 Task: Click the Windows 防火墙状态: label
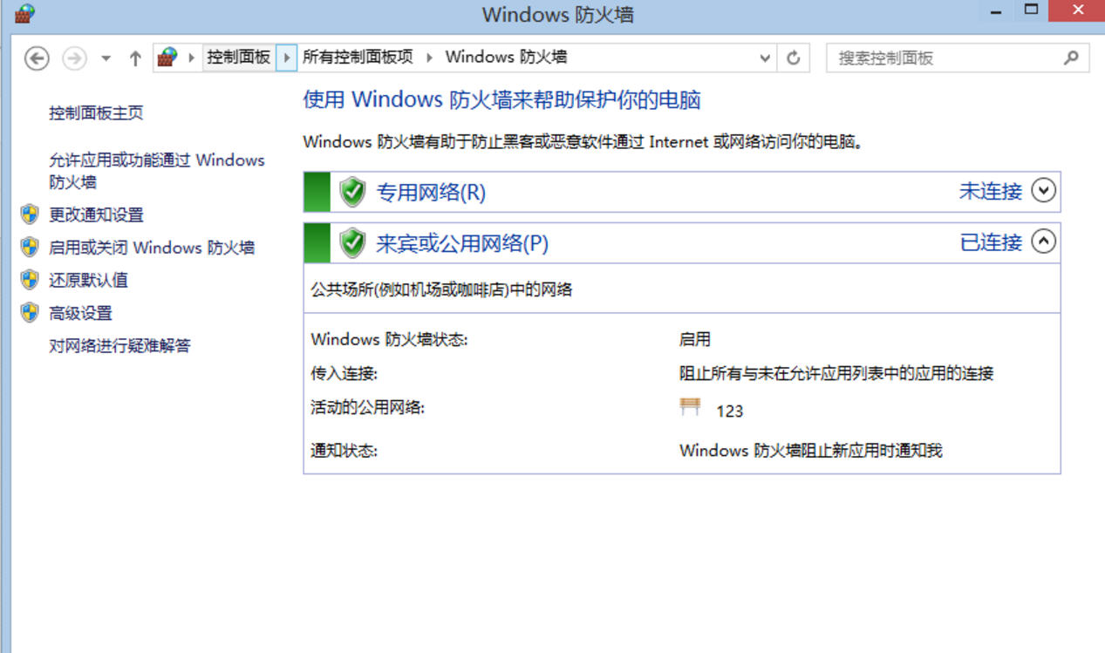pos(389,339)
